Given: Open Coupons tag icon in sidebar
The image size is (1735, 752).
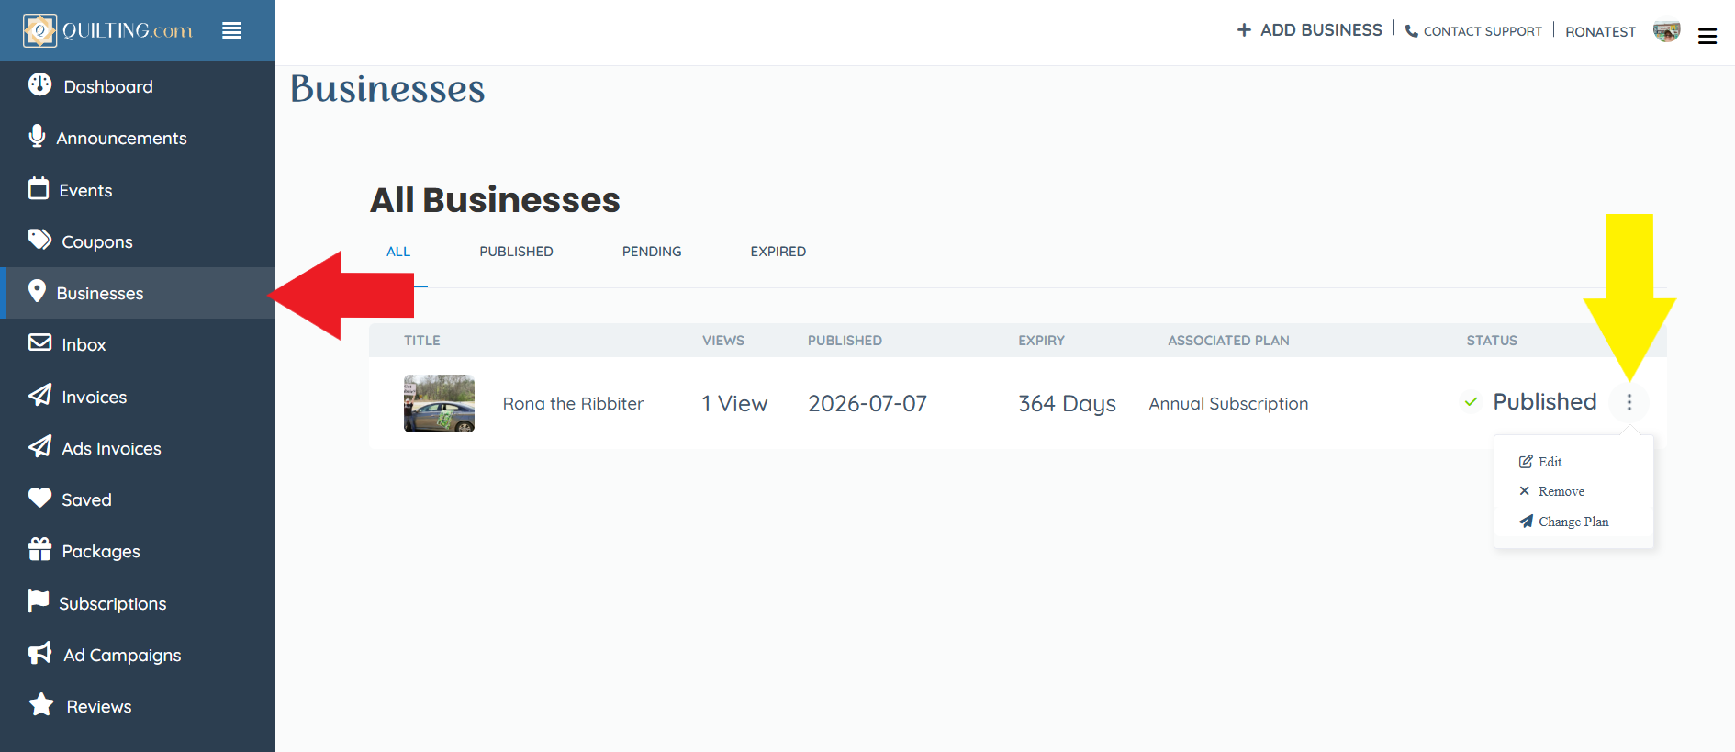Looking at the screenshot, I should pos(39,240).
